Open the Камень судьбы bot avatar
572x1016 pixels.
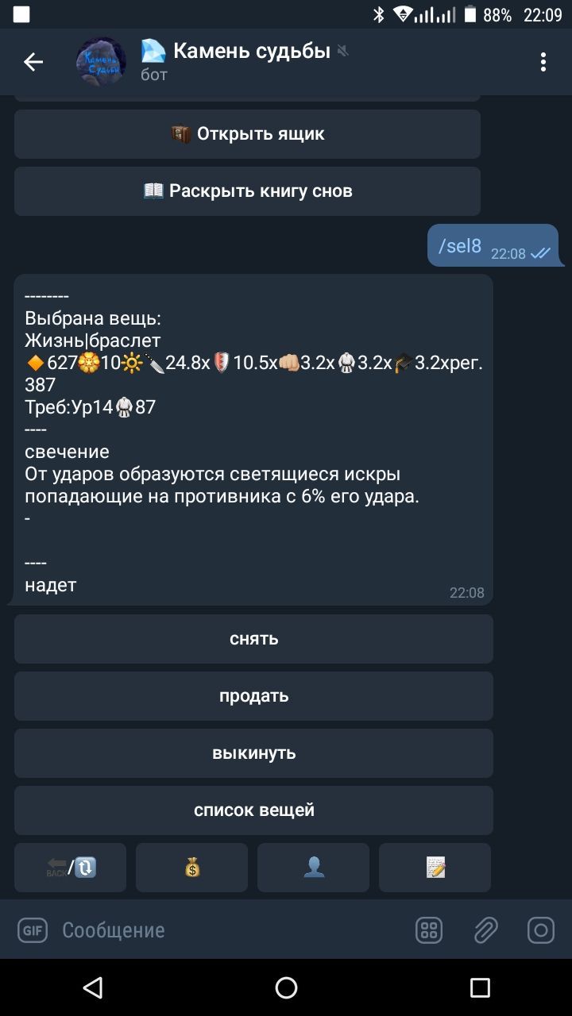coord(101,62)
